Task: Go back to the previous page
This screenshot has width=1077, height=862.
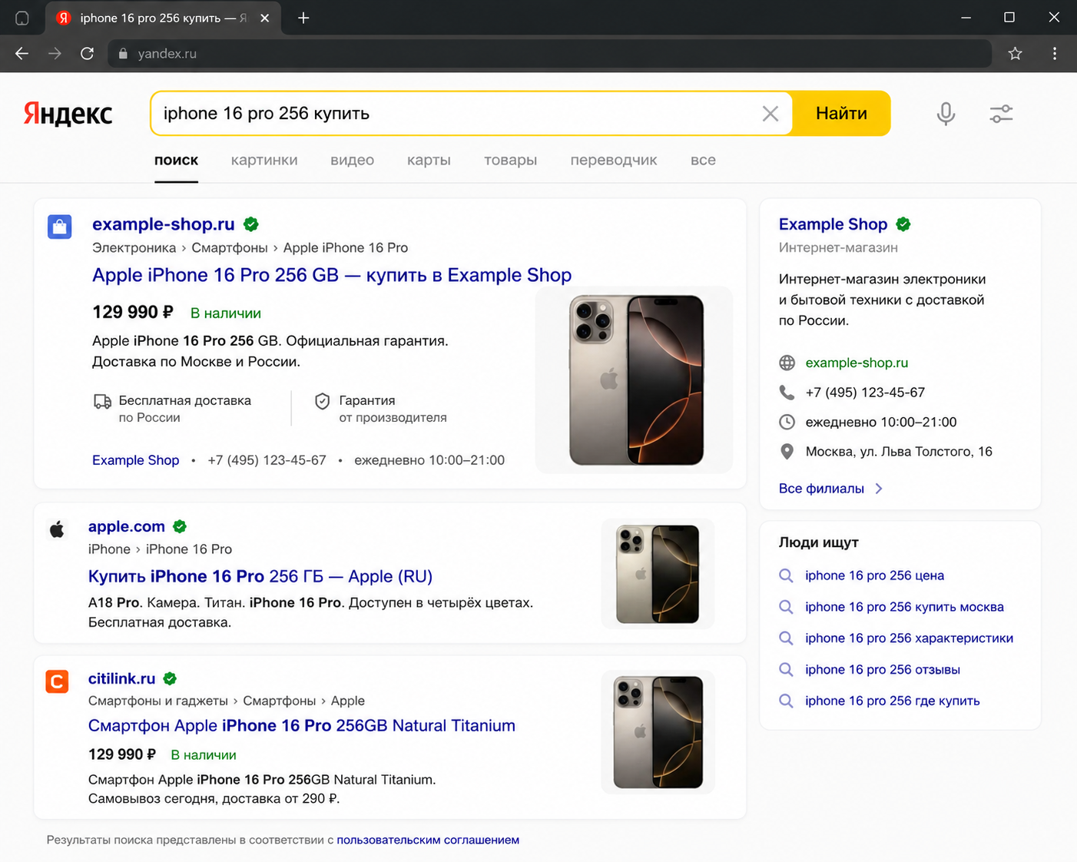Action: click(x=22, y=54)
